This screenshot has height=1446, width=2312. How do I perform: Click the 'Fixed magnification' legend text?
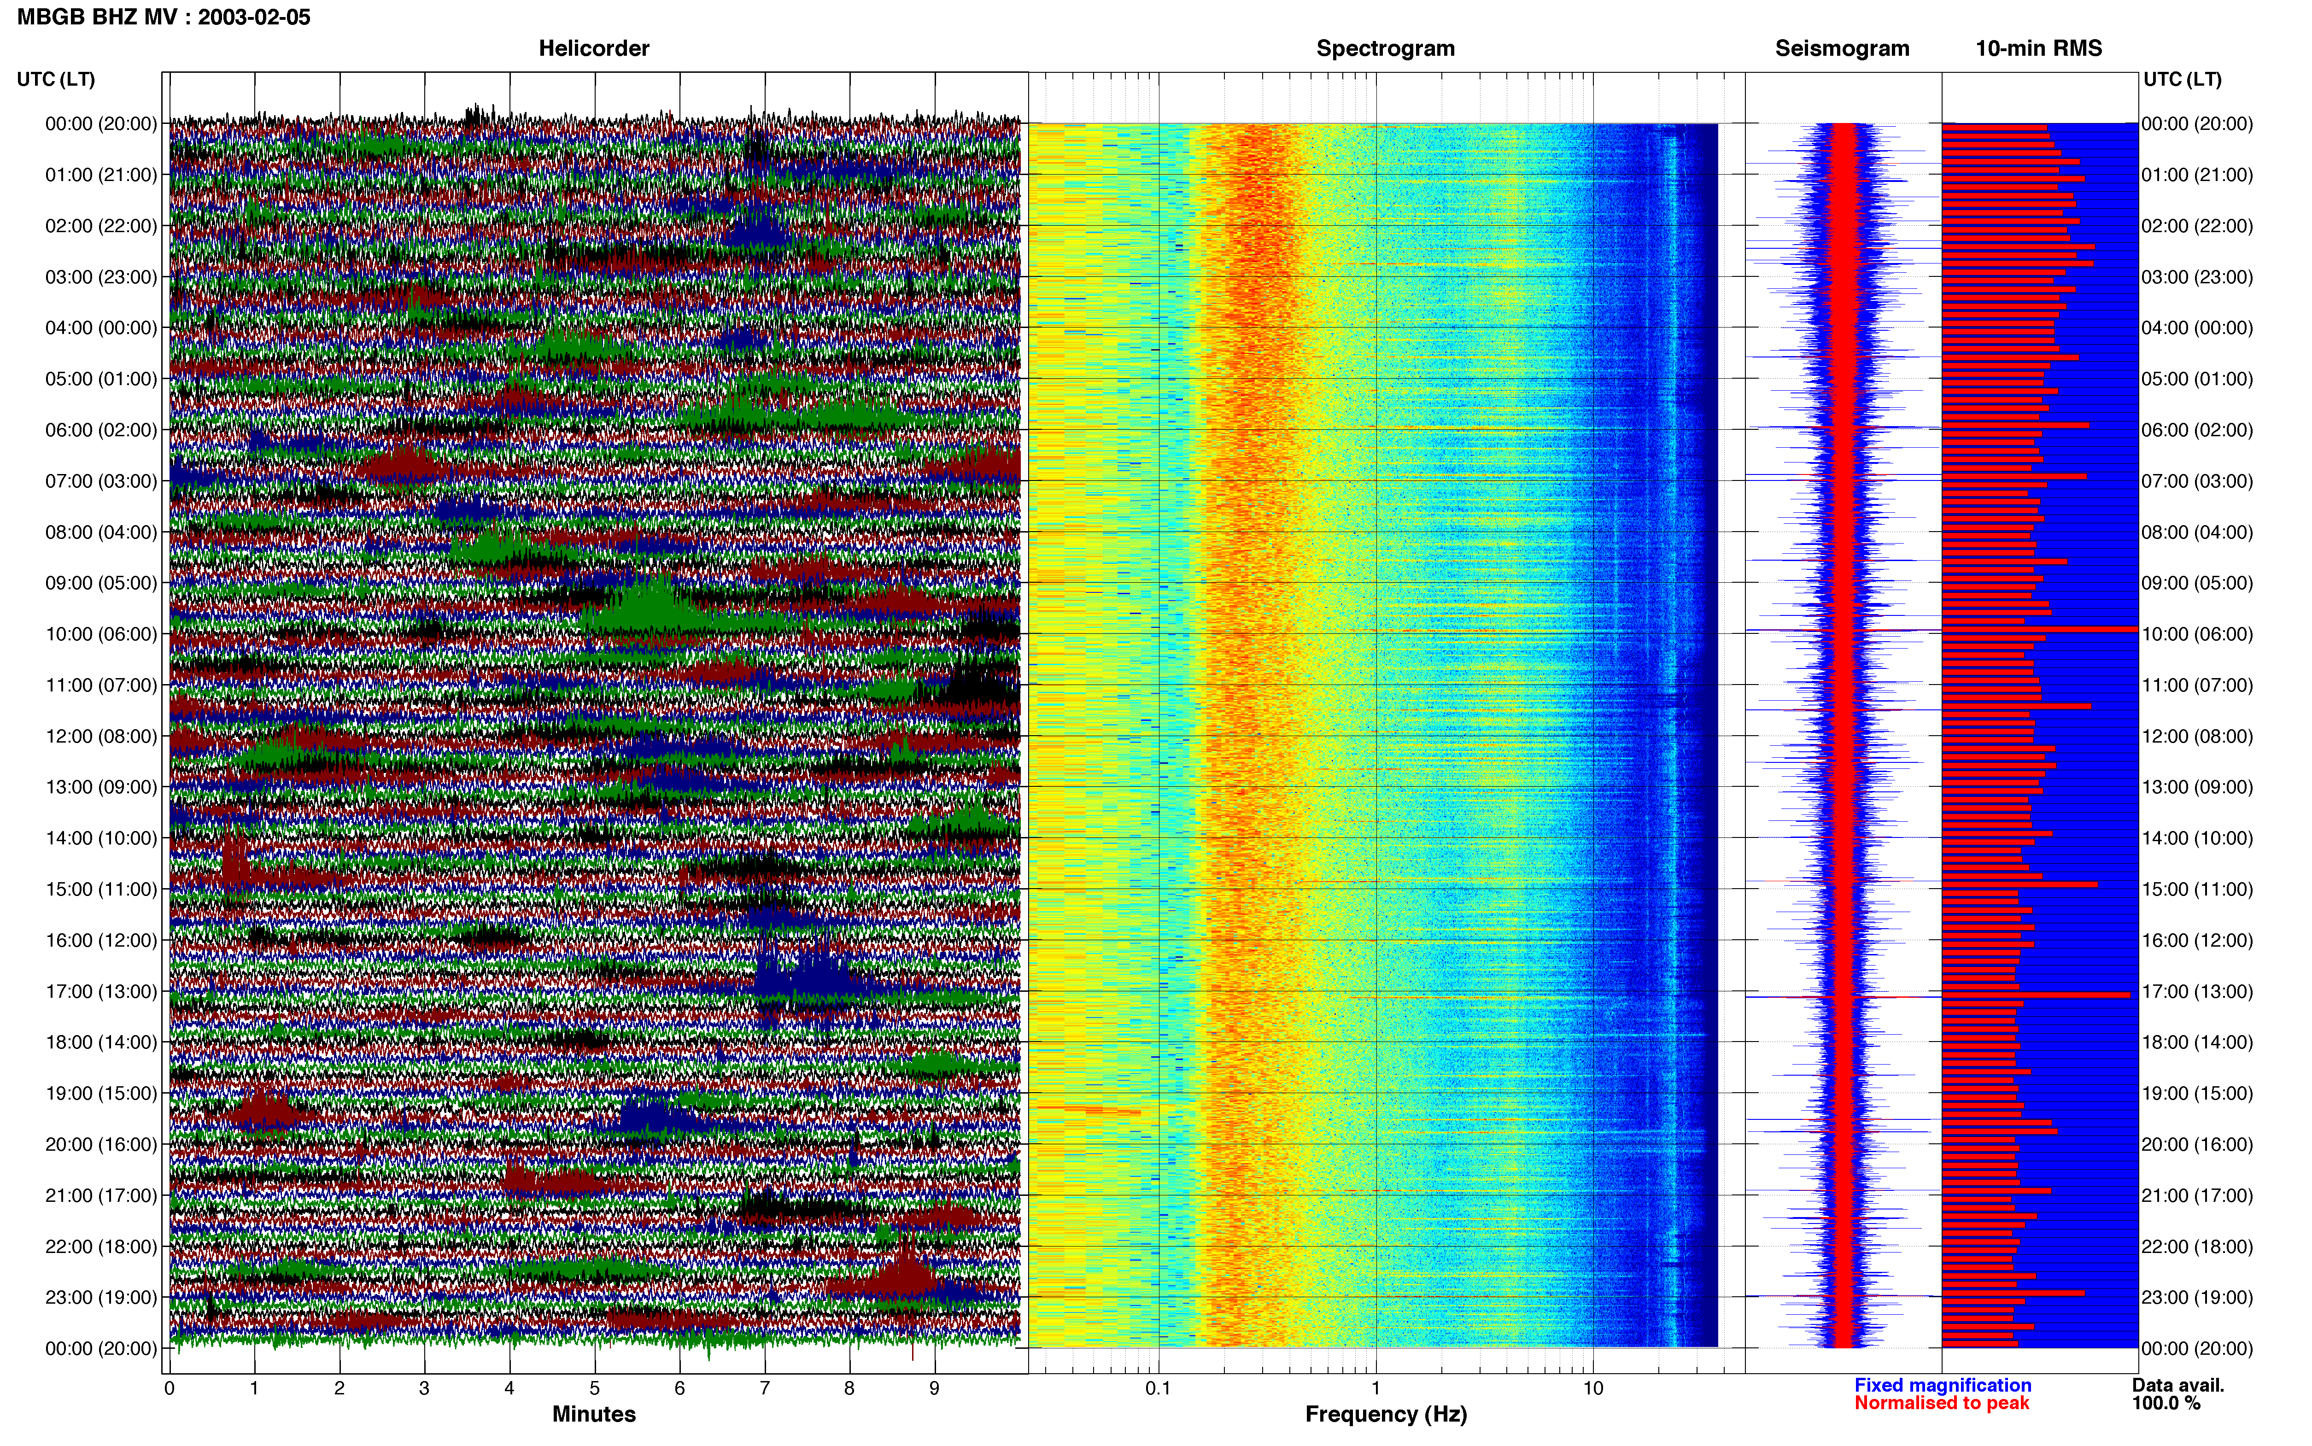[1942, 1385]
